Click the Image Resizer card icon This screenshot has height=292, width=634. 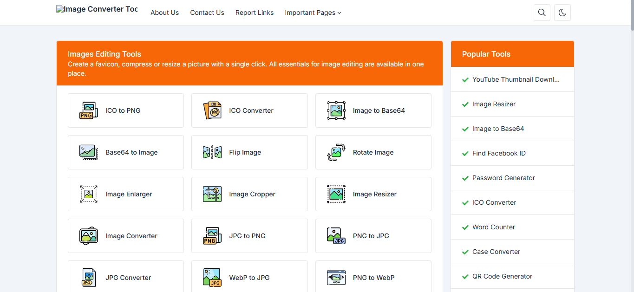click(336, 194)
